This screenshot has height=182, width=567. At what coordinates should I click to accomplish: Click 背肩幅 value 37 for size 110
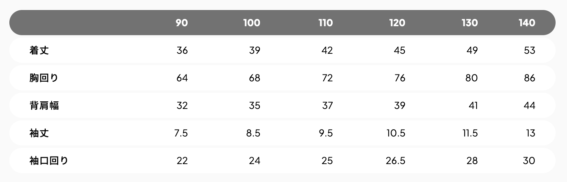coord(327,105)
